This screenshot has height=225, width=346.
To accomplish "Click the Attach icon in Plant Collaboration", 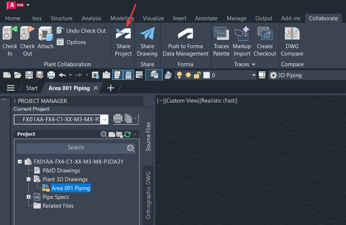I will [x=45, y=34].
